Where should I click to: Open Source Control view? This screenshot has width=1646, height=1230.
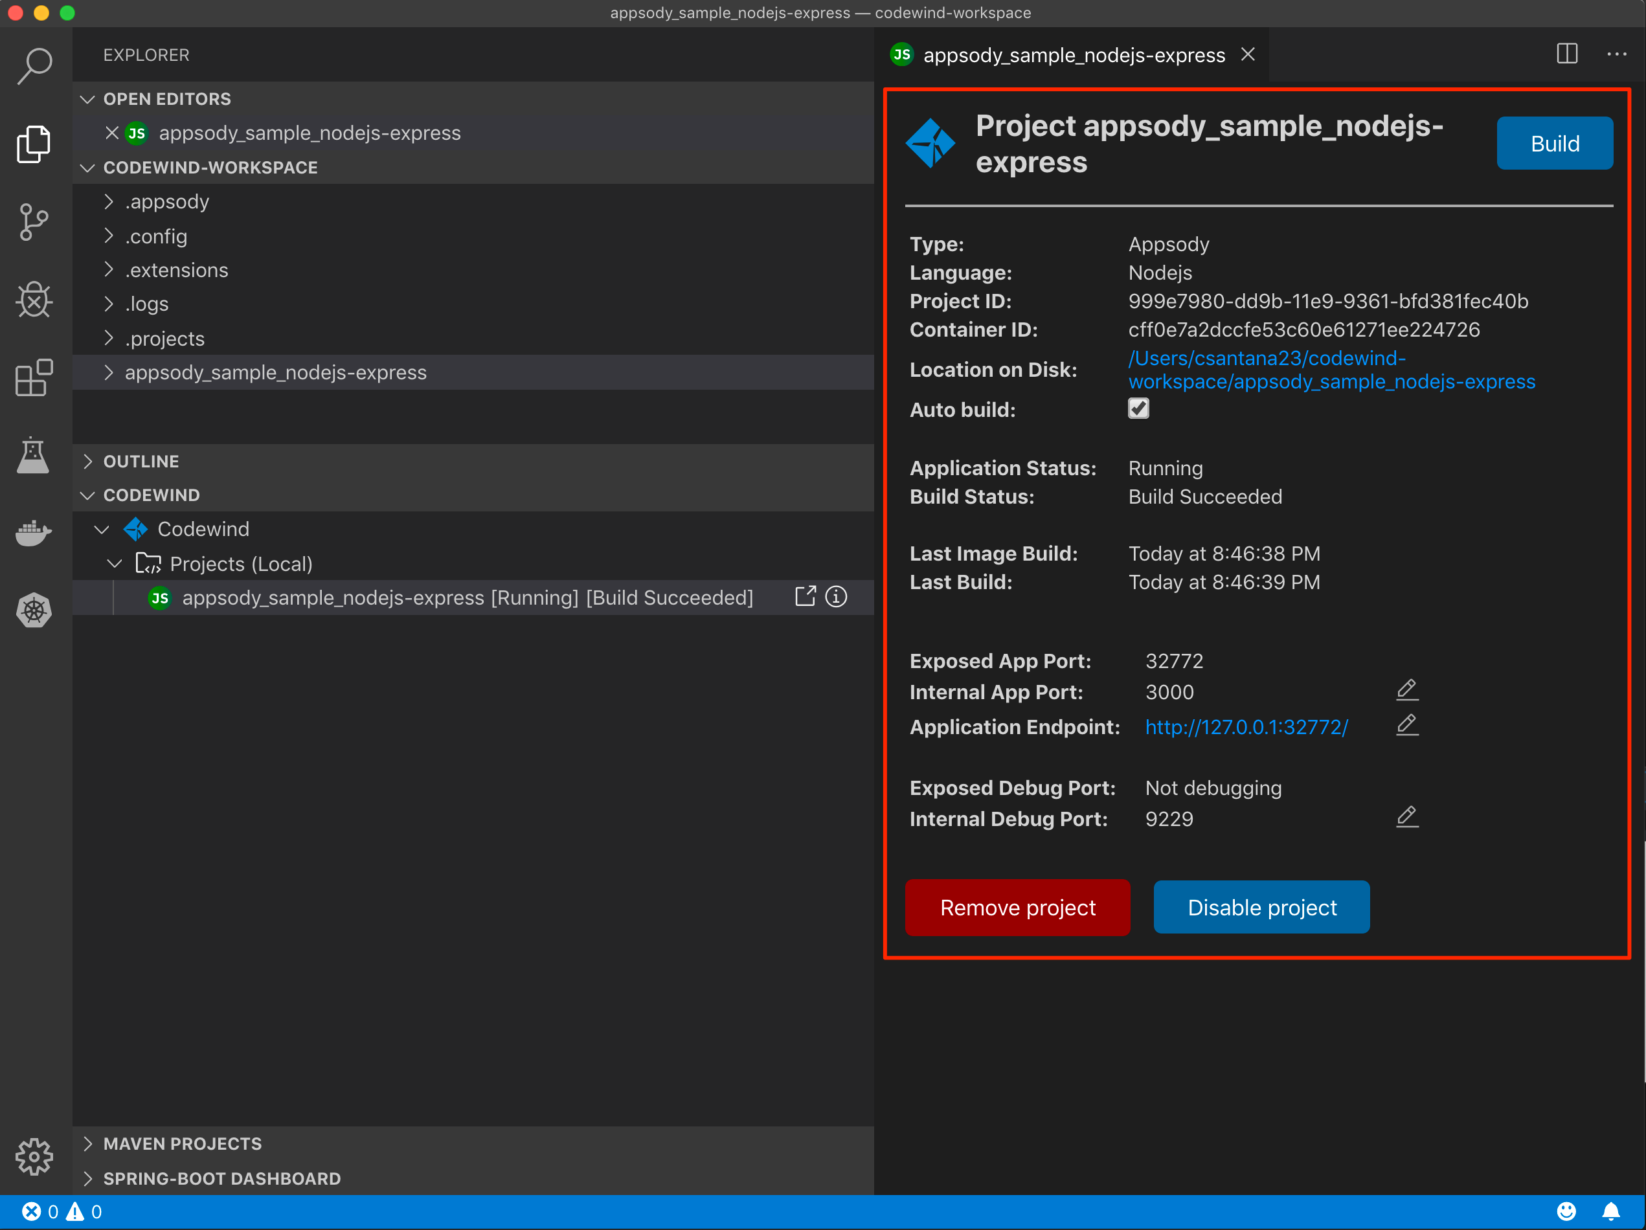click(34, 222)
